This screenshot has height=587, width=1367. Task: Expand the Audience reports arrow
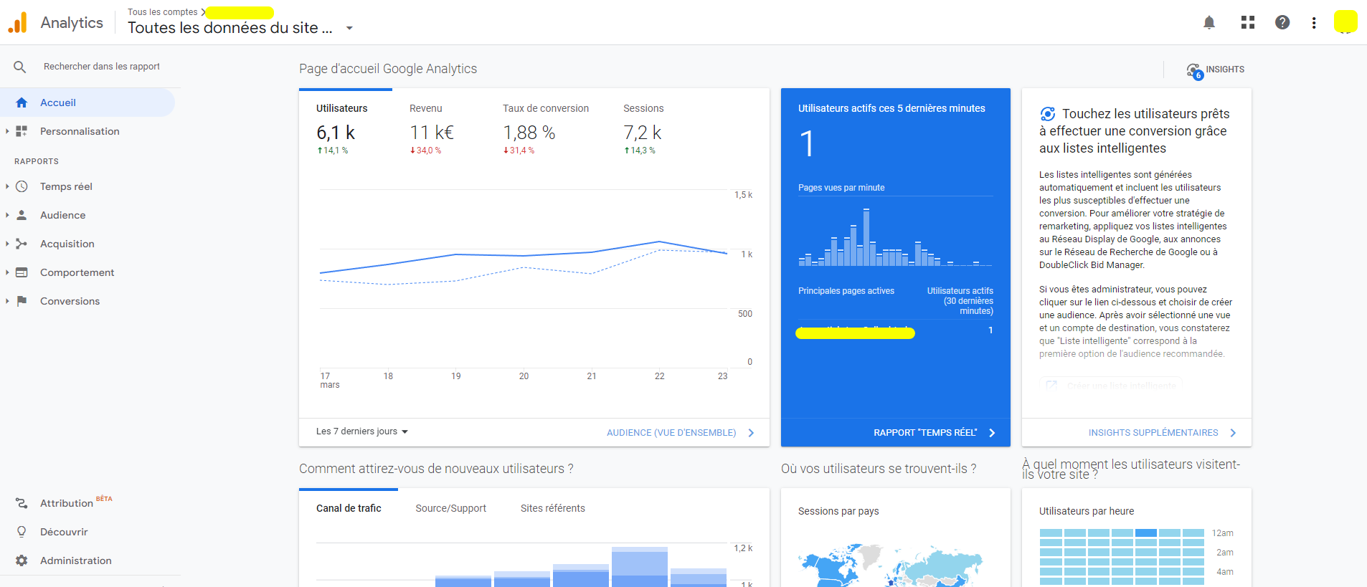[7, 215]
